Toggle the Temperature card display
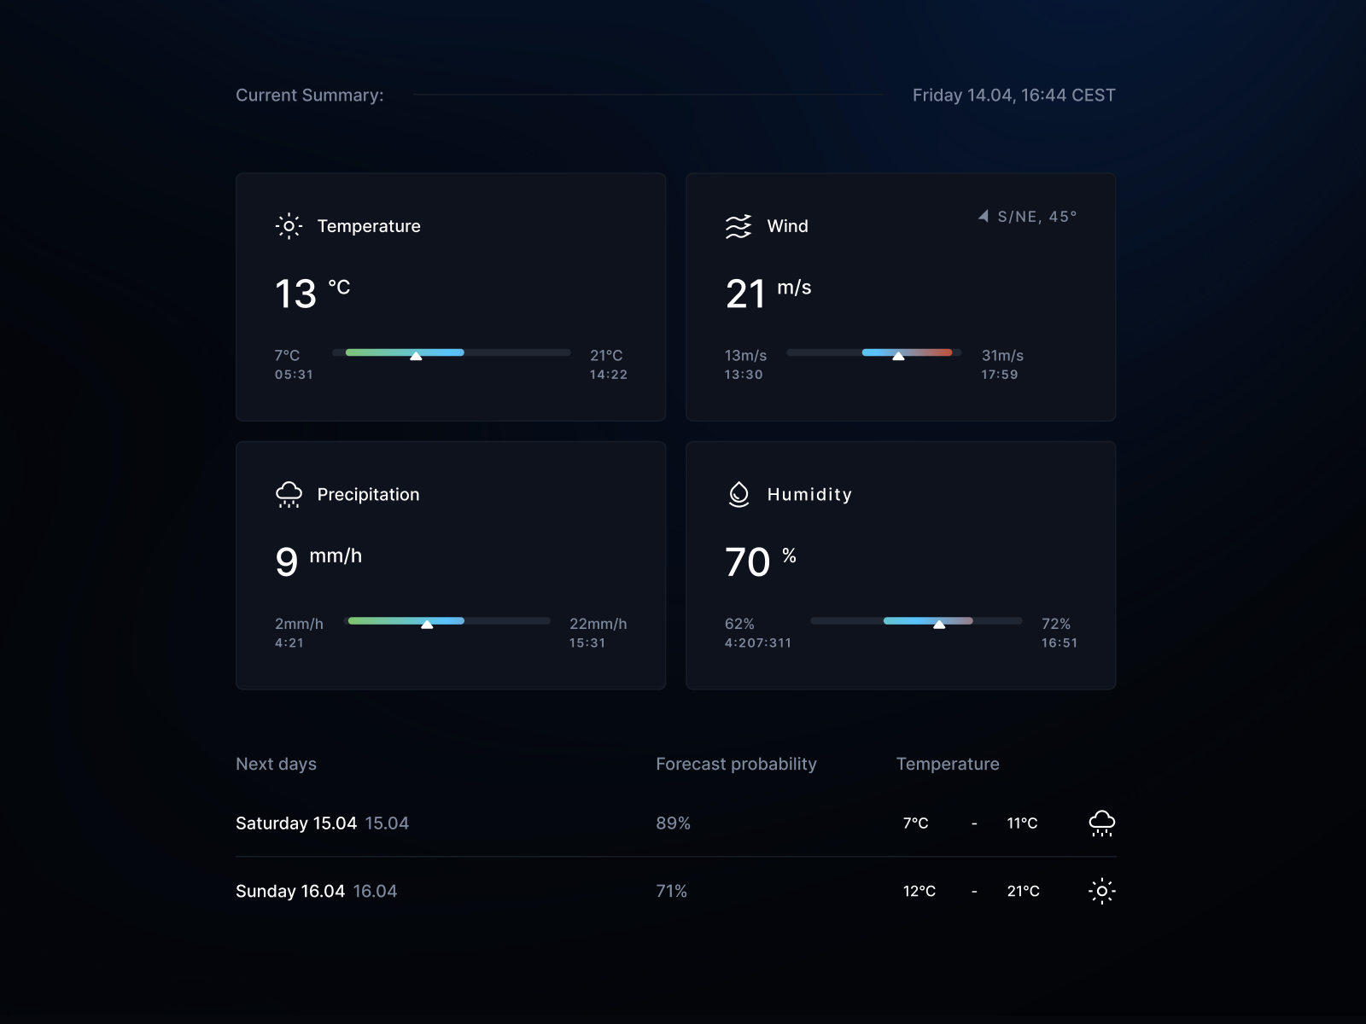1366x1024 pixels. [451, 297]
